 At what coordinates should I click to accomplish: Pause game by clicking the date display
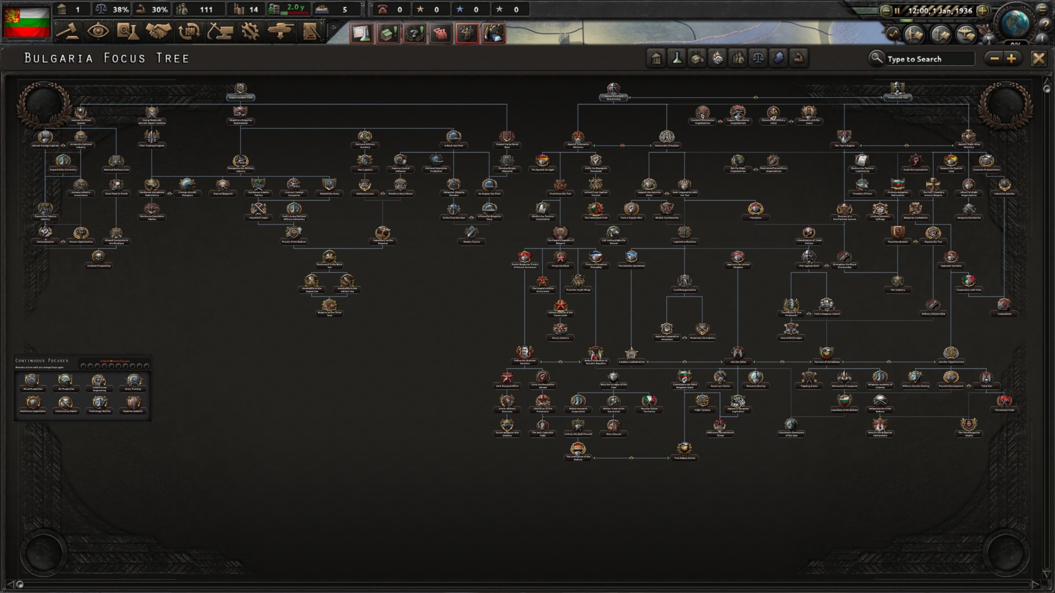[x=940, y=10]
